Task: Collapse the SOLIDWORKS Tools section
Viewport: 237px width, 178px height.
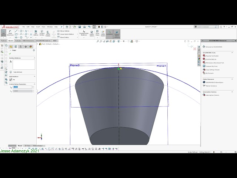Action: coord(232,53)
